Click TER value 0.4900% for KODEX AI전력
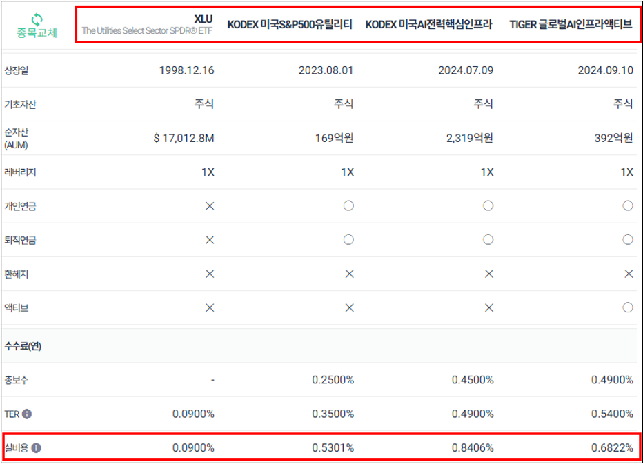Screen dimensions: 643x464 click(x=473, y=414)
